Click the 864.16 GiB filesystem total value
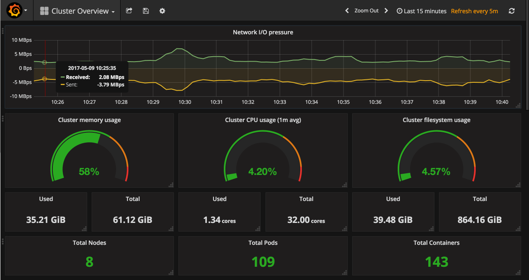The width and height of the screenshot is (529, 280). pyautogui.click(x=479, y=220)
